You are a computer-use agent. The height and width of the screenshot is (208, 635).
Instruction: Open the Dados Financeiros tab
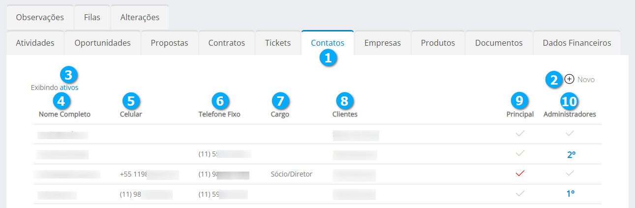coord(576,43)
